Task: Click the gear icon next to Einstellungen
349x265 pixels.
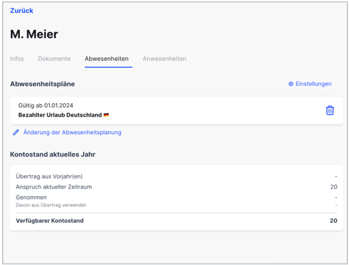Action: click(x=290, y=84)
